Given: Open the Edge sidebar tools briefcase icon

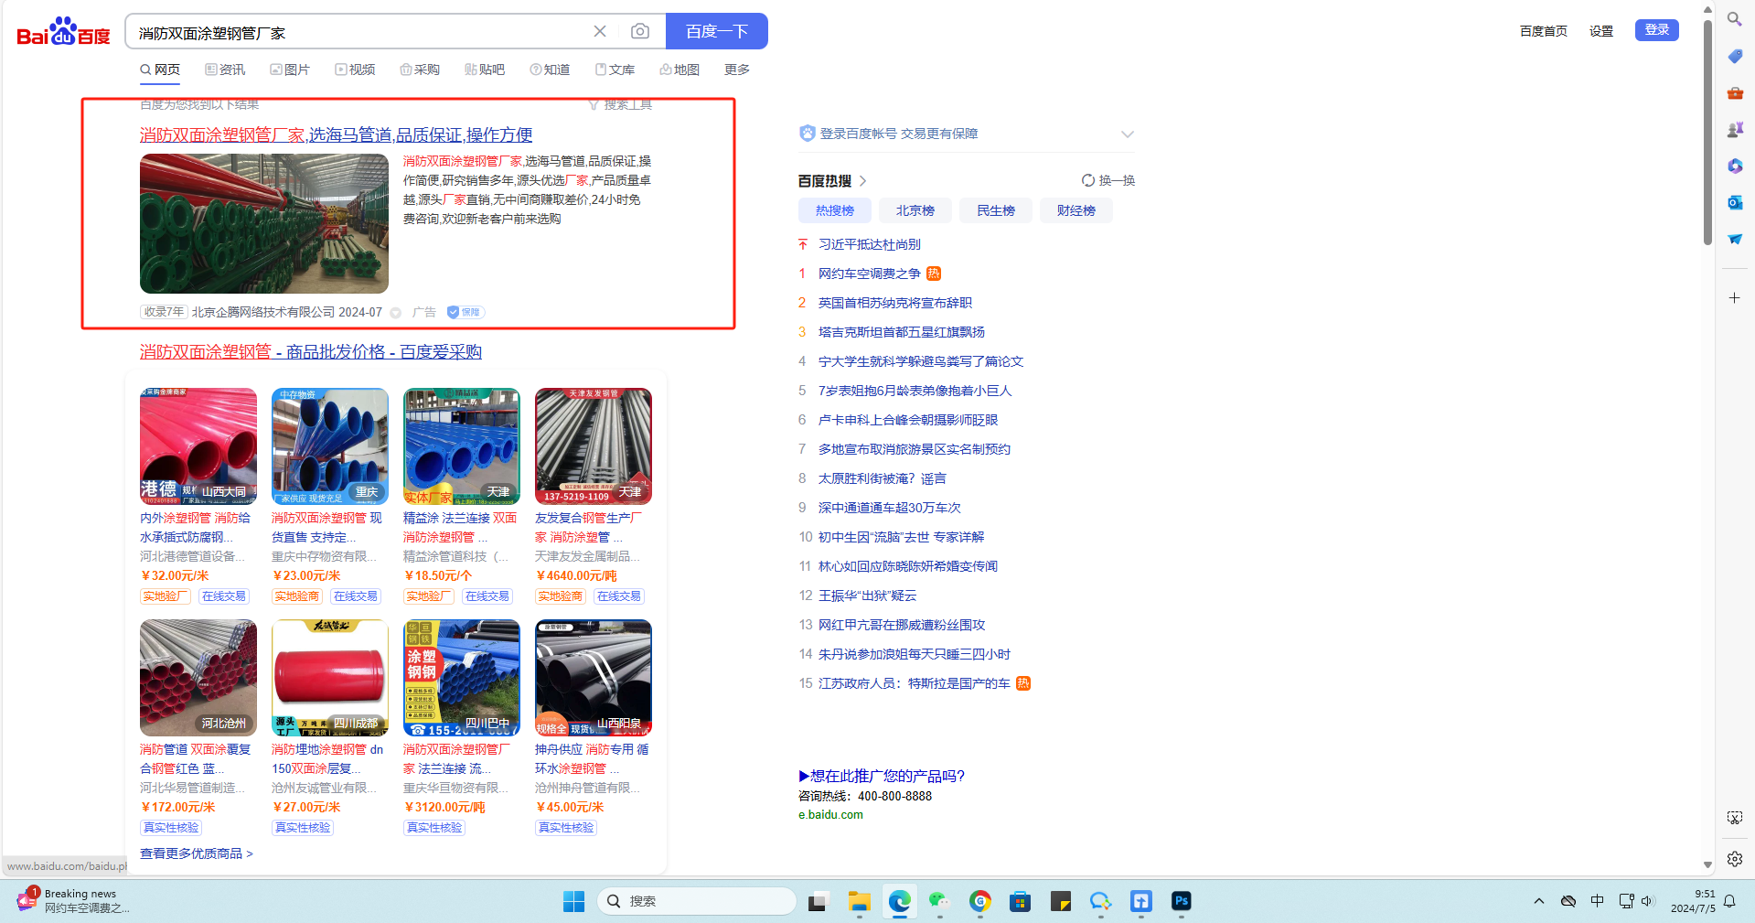Looking at the screenshot, I should click(1734, 92).
